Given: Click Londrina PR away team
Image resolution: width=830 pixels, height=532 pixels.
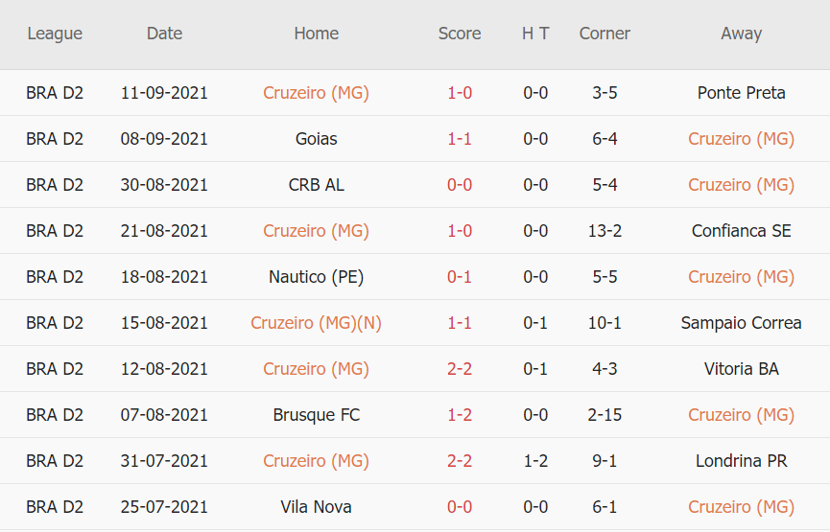Looking at the screenshot, I should point(741,461).
